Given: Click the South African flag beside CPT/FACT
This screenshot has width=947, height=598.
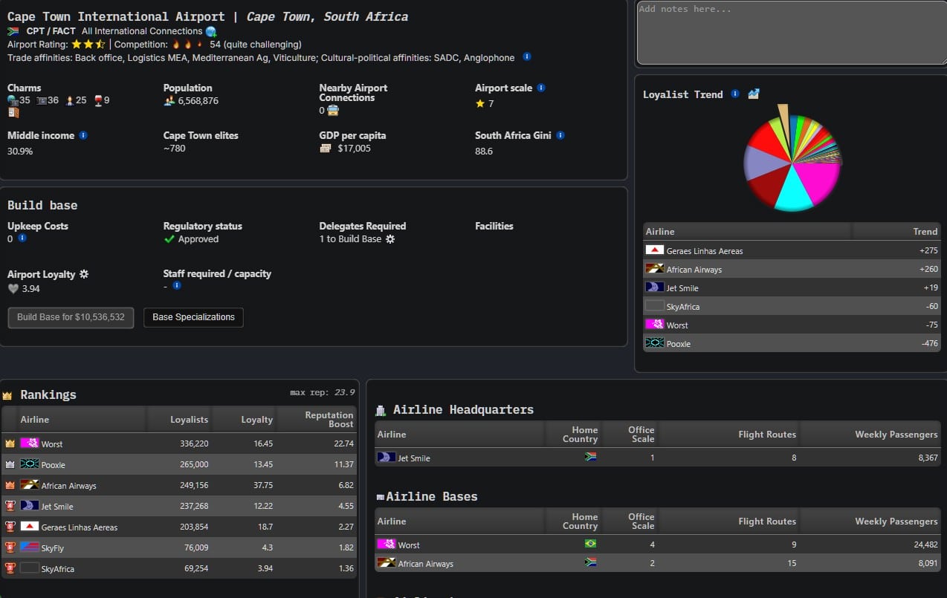Looking at the screenshot, I should coord(13,31).
